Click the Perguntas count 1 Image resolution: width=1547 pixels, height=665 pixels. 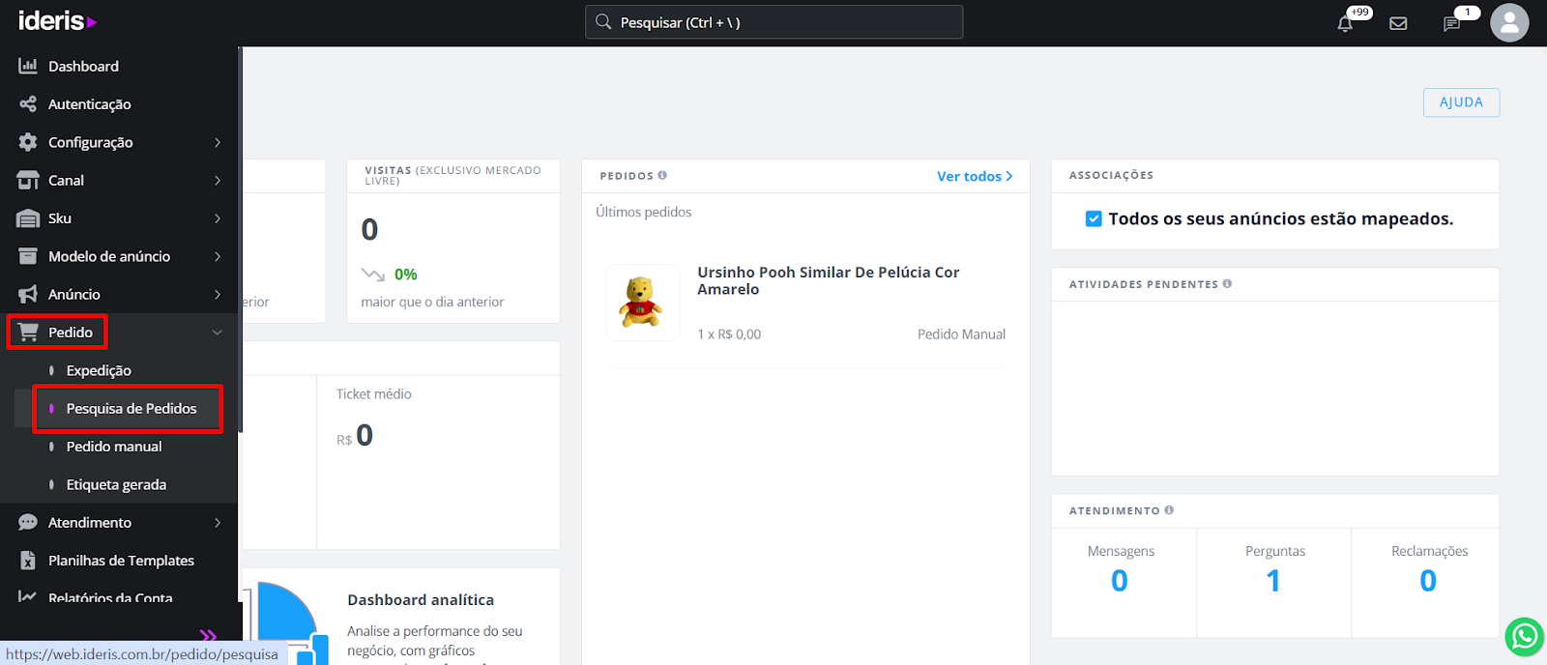coord(1273,581)
